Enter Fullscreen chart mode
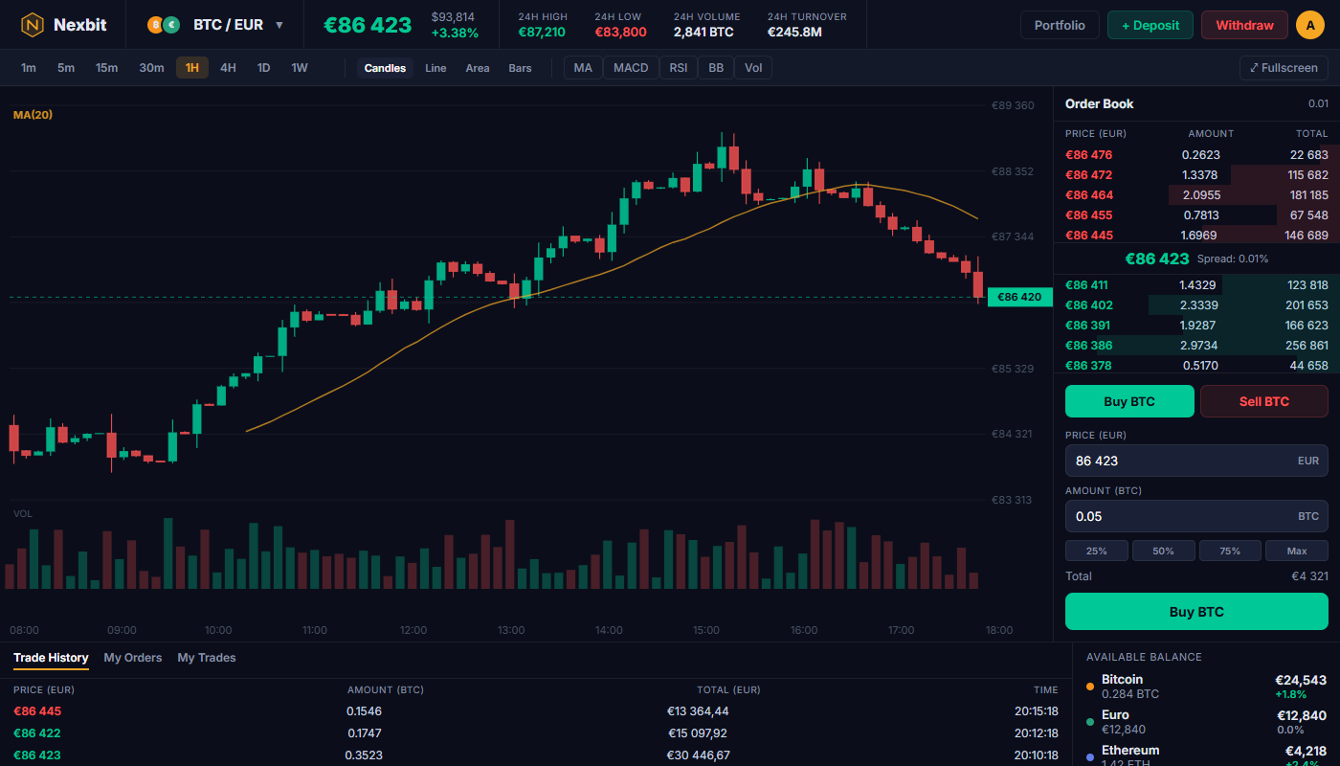Image resolution: width=1340 pixels, height=766 pixels. (x=1284, y=68)
